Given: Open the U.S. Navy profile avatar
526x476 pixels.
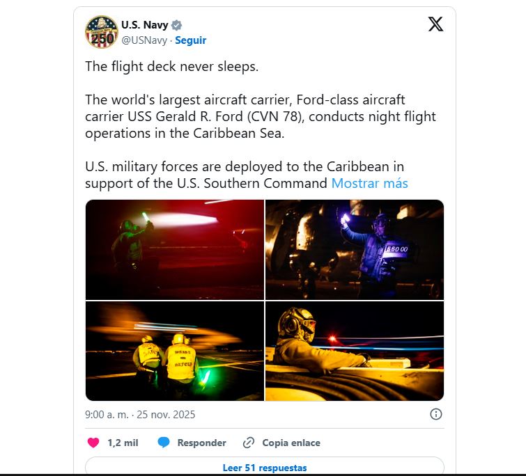Looking at the screenshot, I should point(101,32).
